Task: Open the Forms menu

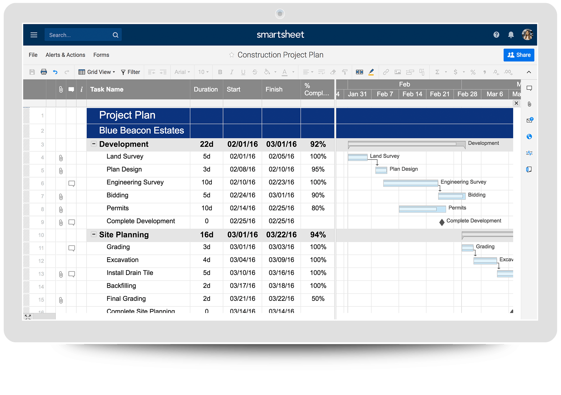Action: pos(101,55)
